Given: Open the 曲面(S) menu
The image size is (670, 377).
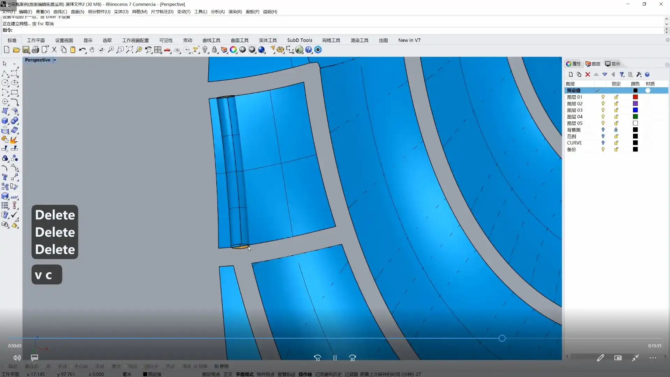Looking at the screenshot, I should pos(77,12).
